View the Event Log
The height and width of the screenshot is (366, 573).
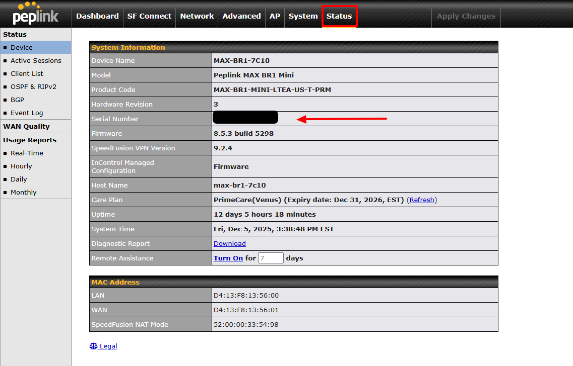click(x=35, y=113)
